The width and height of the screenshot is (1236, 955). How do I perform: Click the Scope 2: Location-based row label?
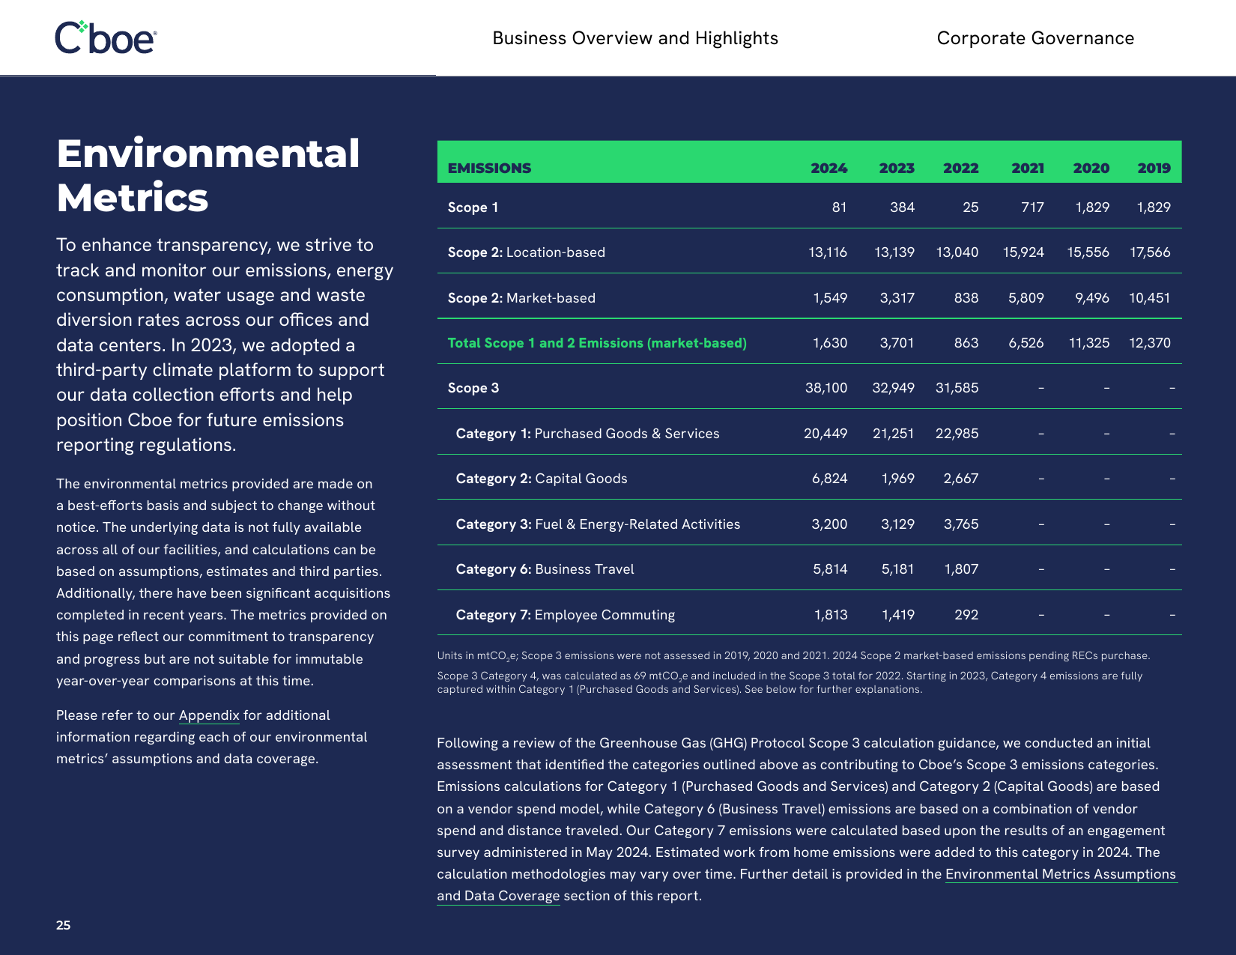tap(526, 252)
